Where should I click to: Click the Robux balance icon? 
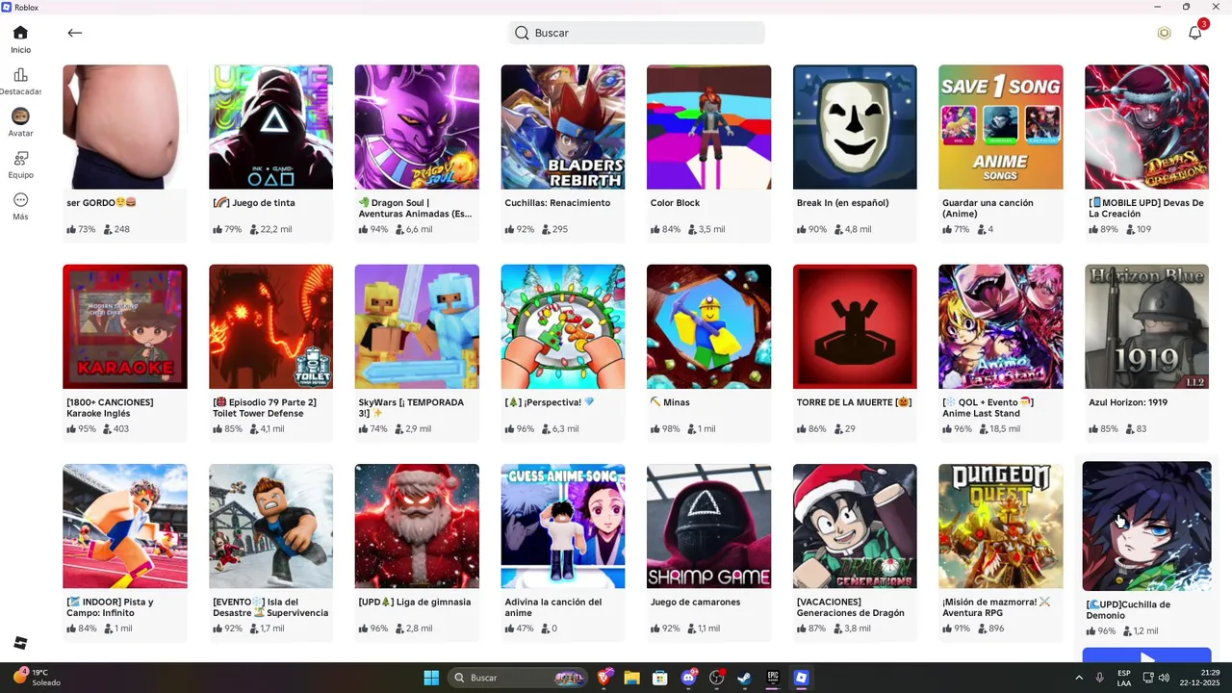[1164, 33]
